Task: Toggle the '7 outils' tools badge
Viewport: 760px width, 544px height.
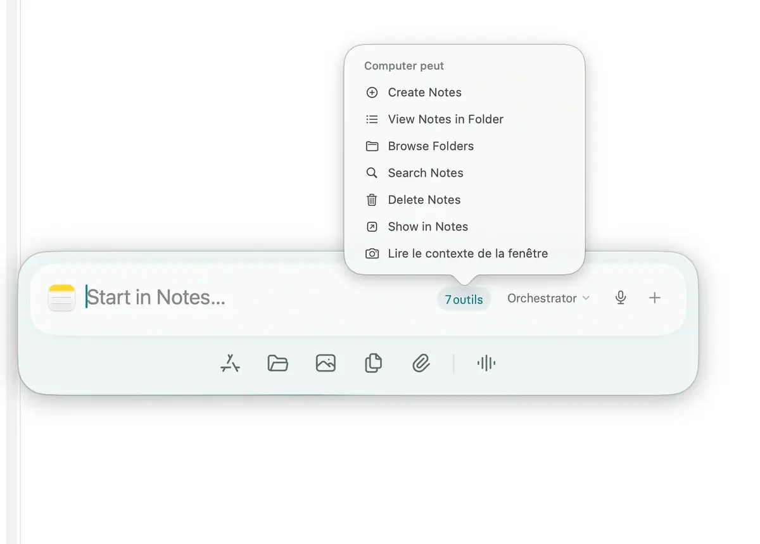Action: (x=464, y=300)
